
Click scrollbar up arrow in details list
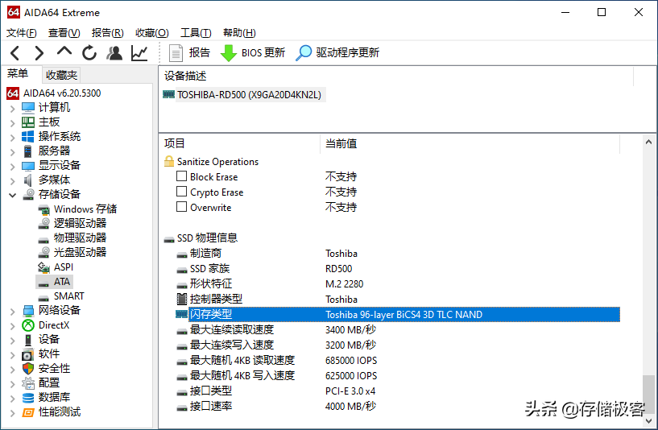(x=649, y=143)
